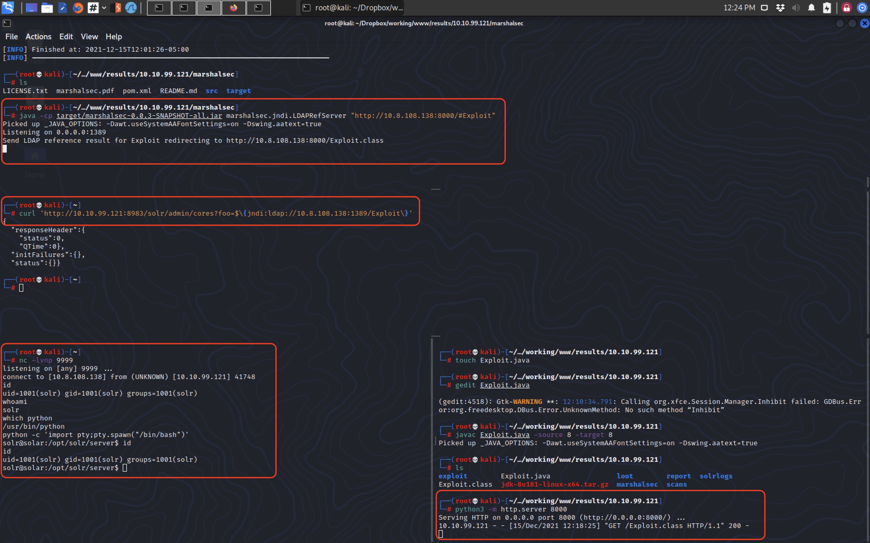
Task: Click the scans directory name
Action: [677, 485]
